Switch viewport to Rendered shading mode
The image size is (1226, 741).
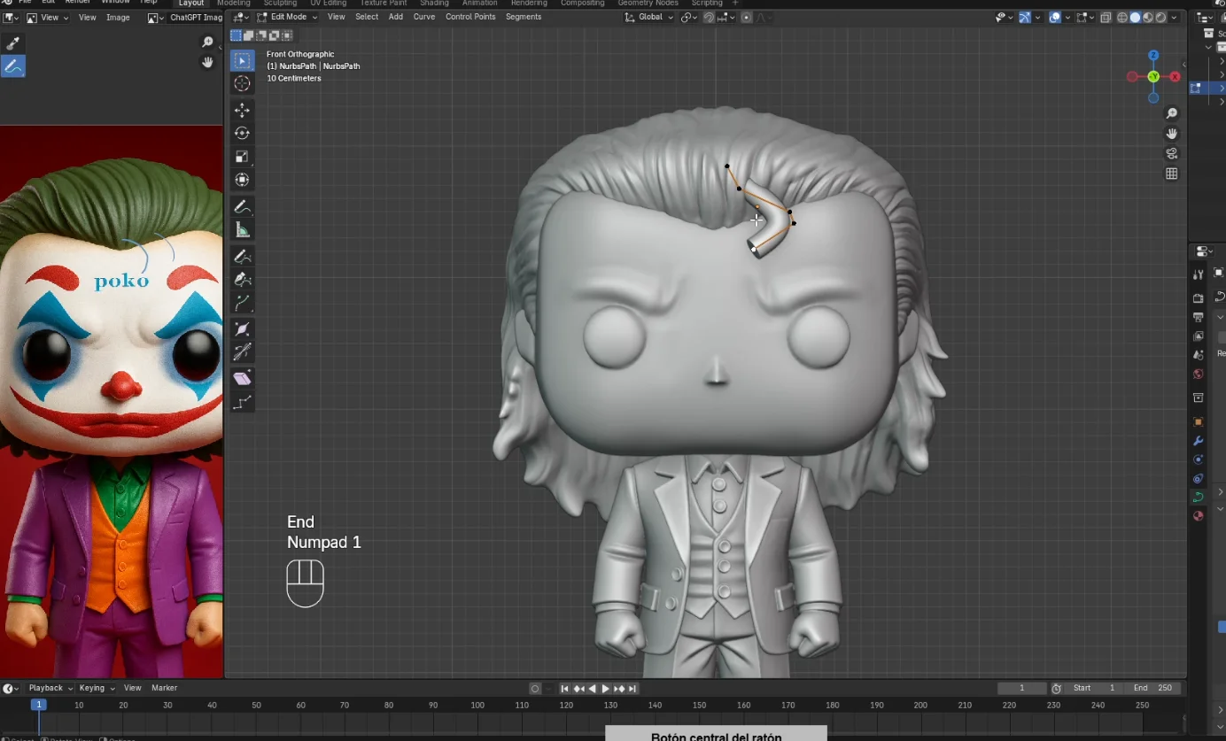[1160, 17]
